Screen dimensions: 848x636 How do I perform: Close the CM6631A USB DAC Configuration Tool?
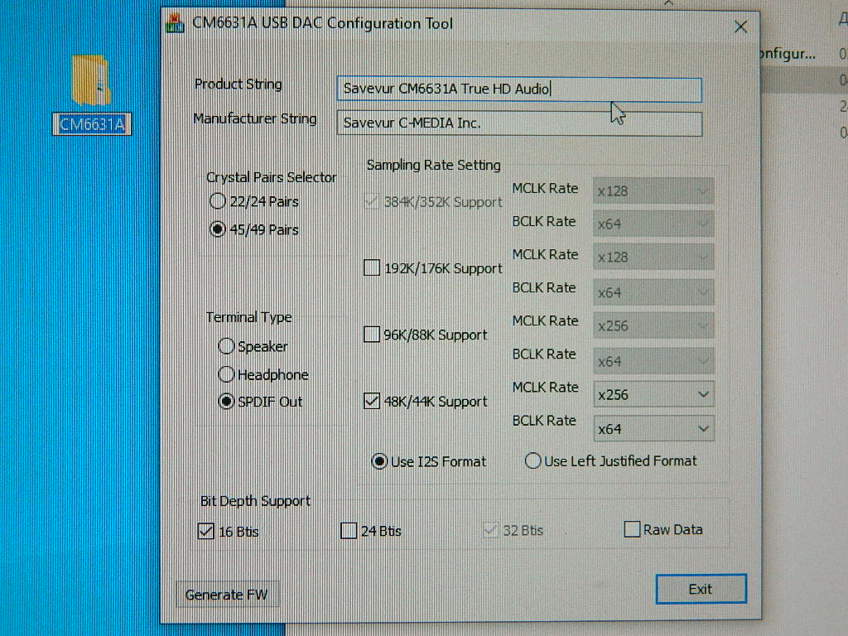click(740, 26)
